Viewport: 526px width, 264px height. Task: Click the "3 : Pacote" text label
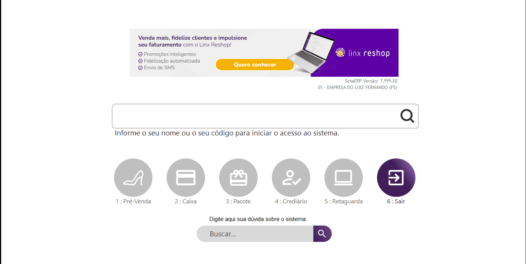(x=238, y=201)
